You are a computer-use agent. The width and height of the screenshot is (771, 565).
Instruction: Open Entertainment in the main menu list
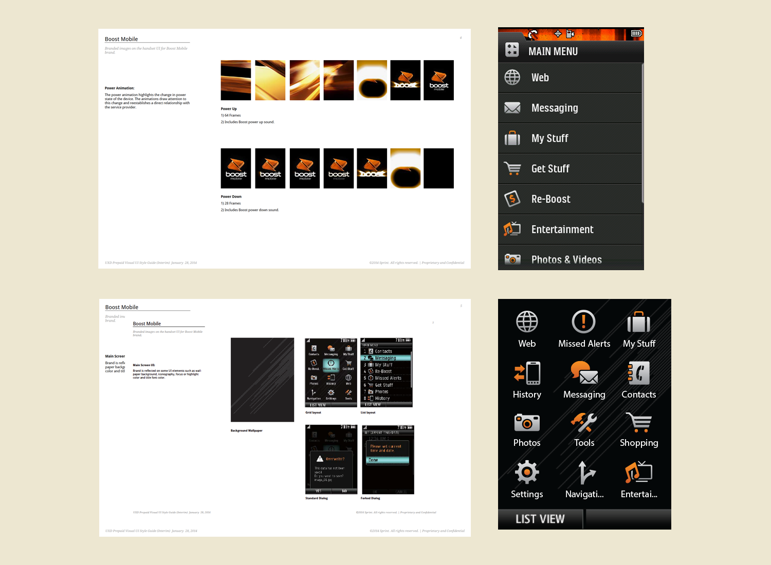tap(570, 229)
